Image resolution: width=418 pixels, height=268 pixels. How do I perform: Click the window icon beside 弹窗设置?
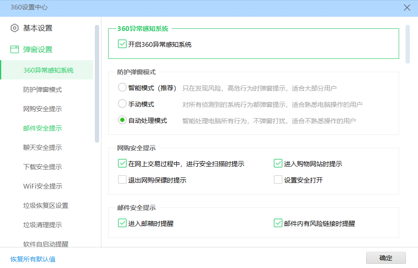(x=15, y=49)
